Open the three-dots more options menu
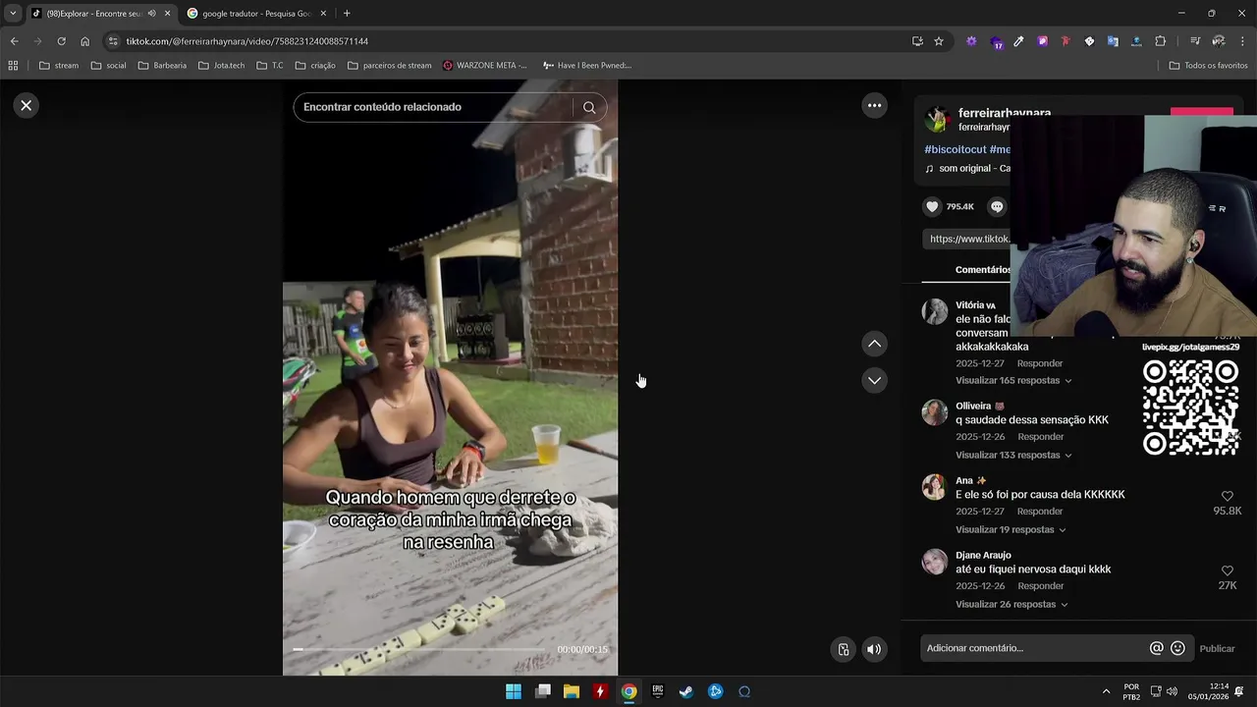The height and width of the screenshot is (707, 1257). (874, 105)
